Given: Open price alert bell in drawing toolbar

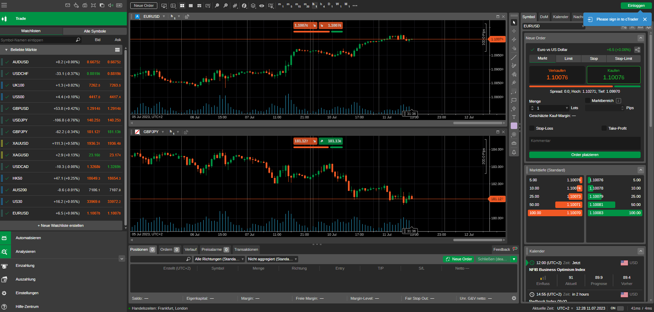Looking at the screenshot, I should tap(514, 152).
